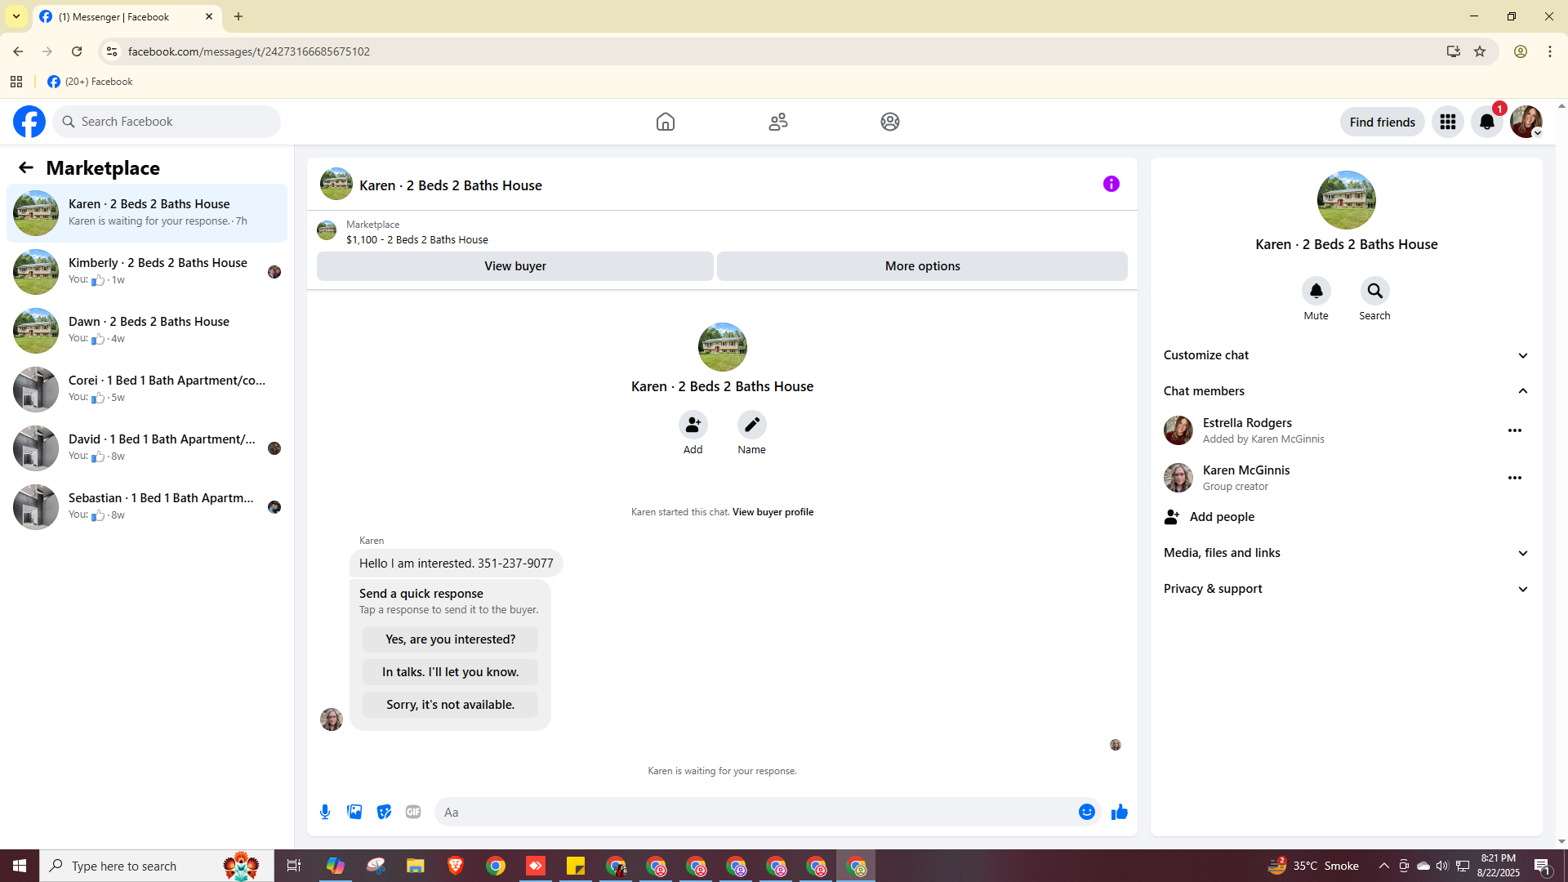Open the GIF picker icon
Screen dimensions: 1568x882
point(413,812)
